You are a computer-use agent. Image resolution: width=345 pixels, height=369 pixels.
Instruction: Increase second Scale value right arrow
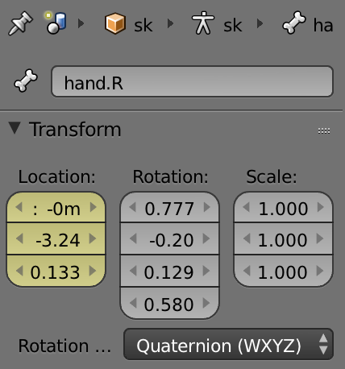320,238
